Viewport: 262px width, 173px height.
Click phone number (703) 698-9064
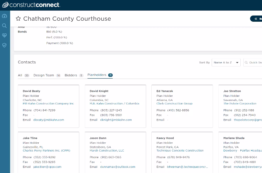245,157
